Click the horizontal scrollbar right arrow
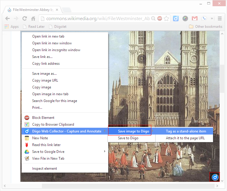This screenshot has height=191, width=227. (x=217, y=186)
